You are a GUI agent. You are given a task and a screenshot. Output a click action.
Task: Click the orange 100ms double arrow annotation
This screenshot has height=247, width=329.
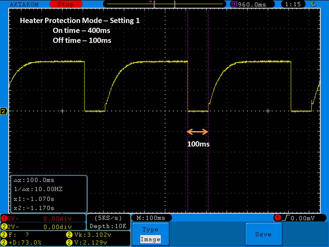tap(198, 132)
